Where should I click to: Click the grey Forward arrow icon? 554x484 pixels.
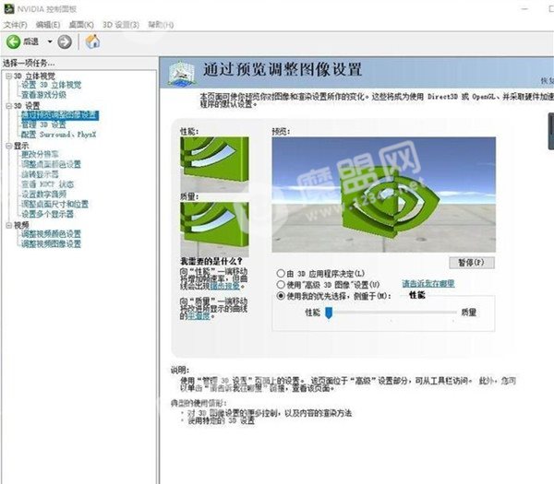coord(65,42)
